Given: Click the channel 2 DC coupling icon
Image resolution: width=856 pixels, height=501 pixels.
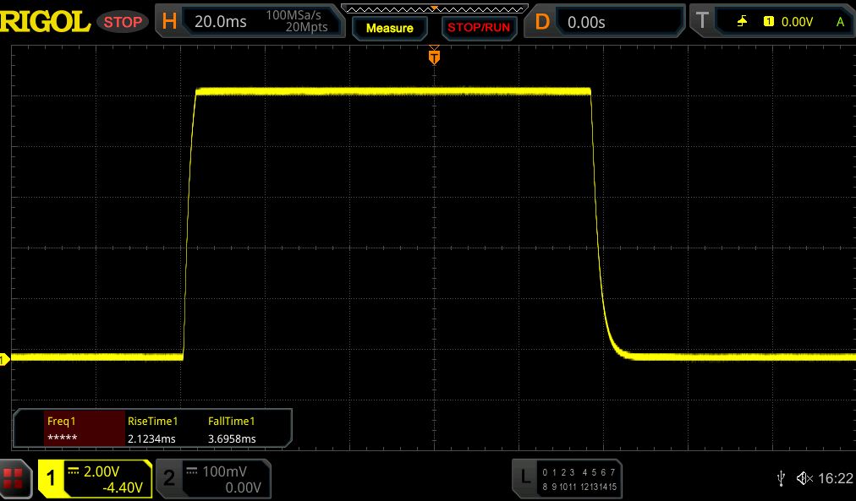Looking at the screenshot, I should 192,471.
